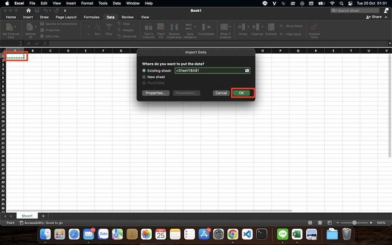This screenshot has width=392, height=245.
Task: Select the Existing sheet radio button
Action: click(144, 71)
